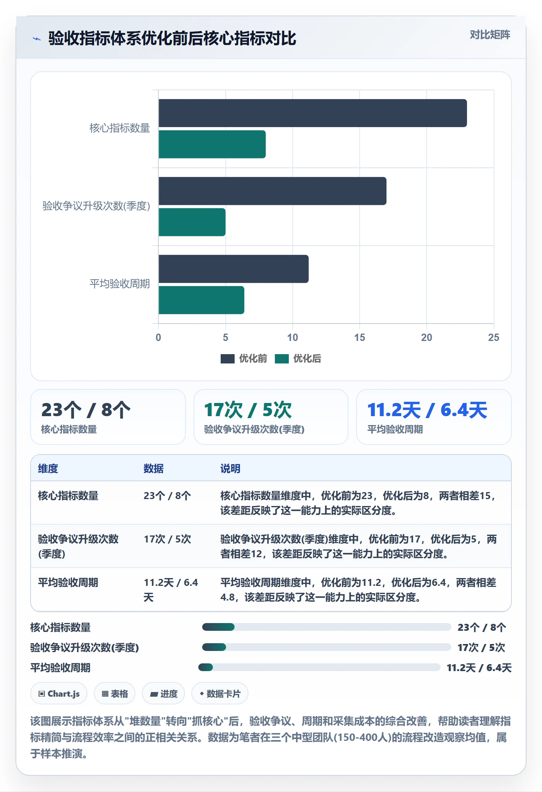Click the 表格 tag chip
Screen dimensions: 542x792
tap(115, 694)
